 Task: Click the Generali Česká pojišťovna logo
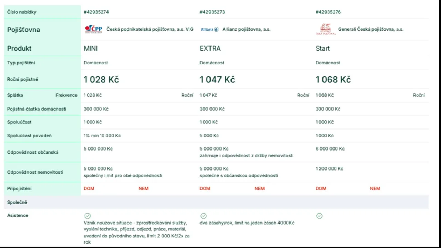click(x=326, y=29)
